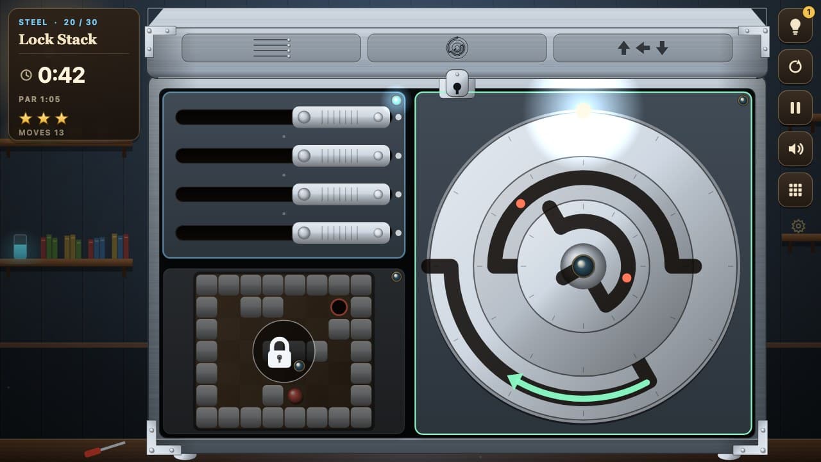821x462 pixels.
Task: Click the Lock Stack level title
Action: [x=58, y=39]
